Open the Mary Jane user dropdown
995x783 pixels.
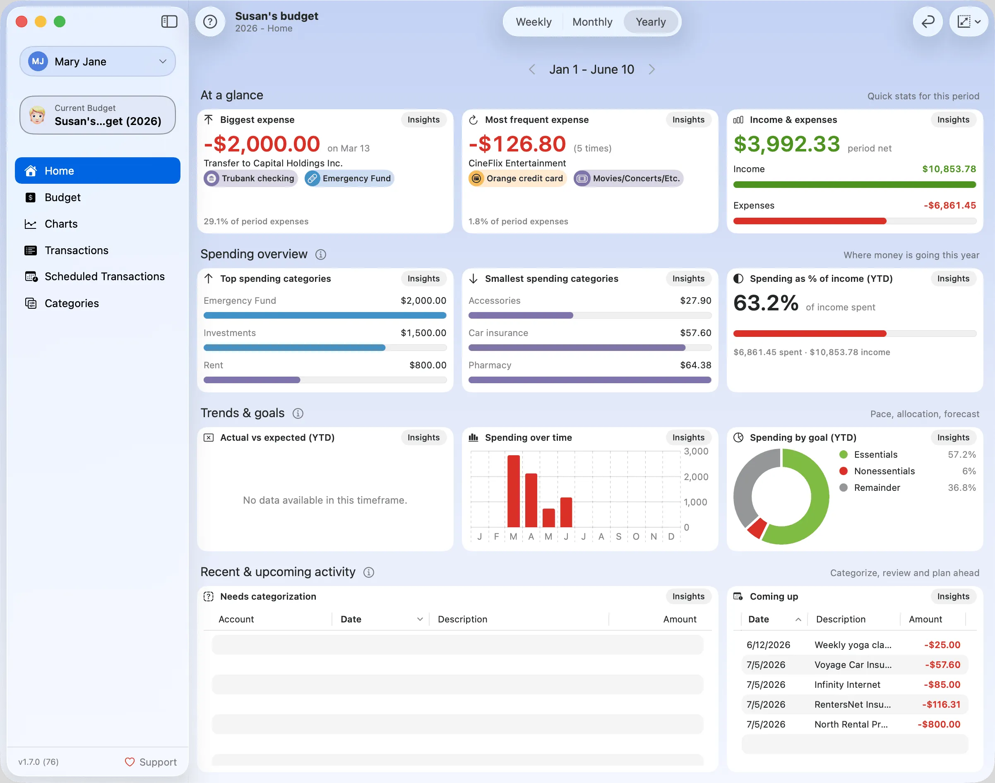98,61
